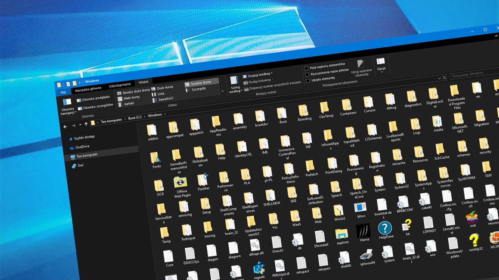Select the hh help file icon
This screenshot has width=499, height=280.
406,225
